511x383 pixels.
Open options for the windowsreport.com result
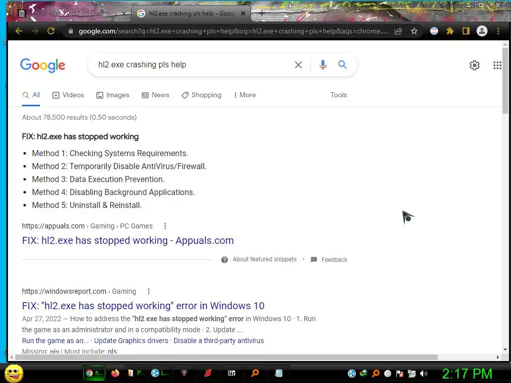point(149,291)
